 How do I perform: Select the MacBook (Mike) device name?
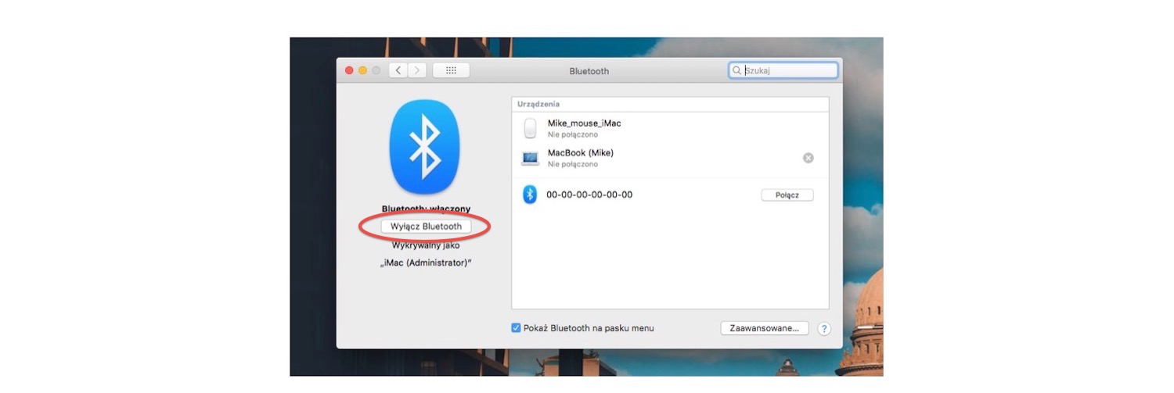click(581, 153)
